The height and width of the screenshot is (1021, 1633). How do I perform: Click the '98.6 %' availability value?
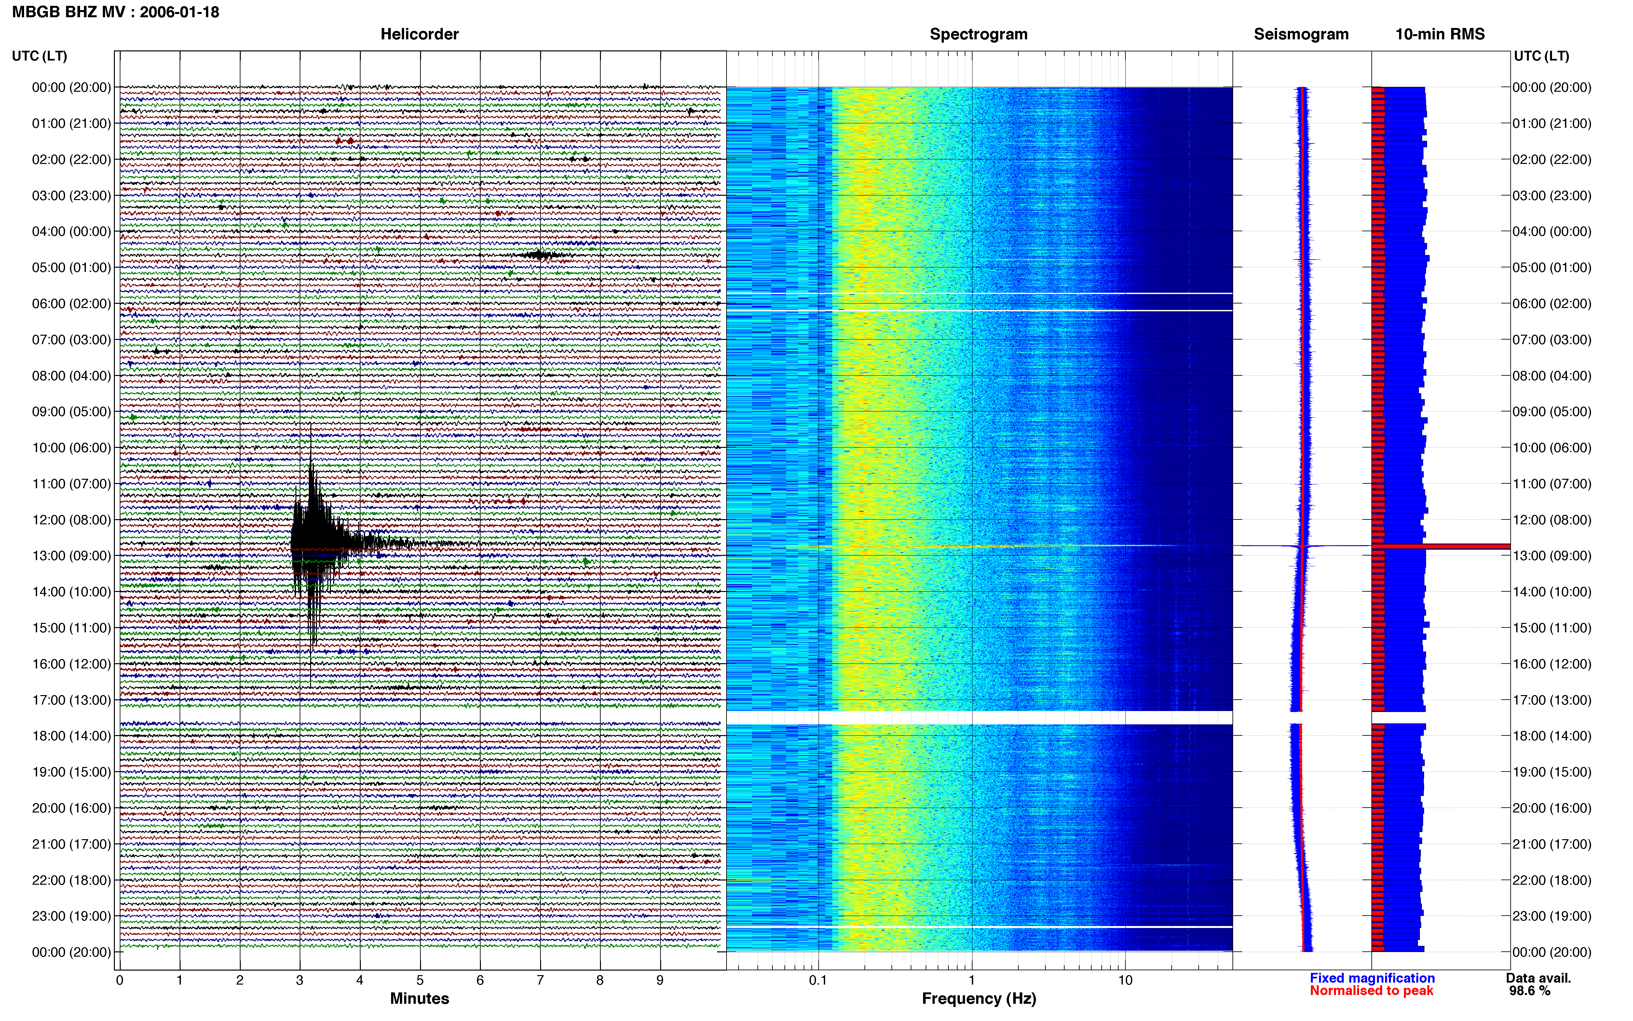coord(1530,991)
